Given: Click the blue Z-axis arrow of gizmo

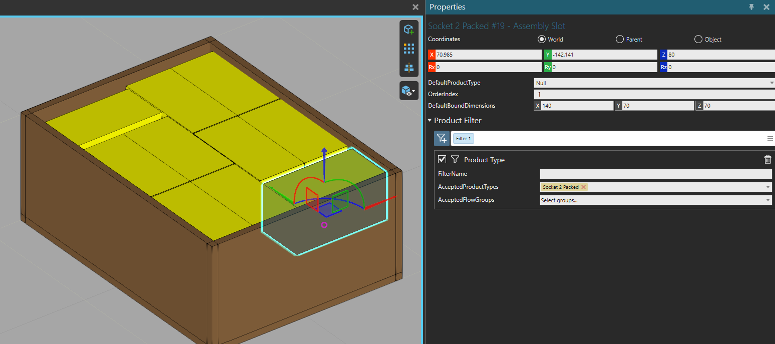Looking at the screenshot, I should pyautogui.click(x=324, y=152).
